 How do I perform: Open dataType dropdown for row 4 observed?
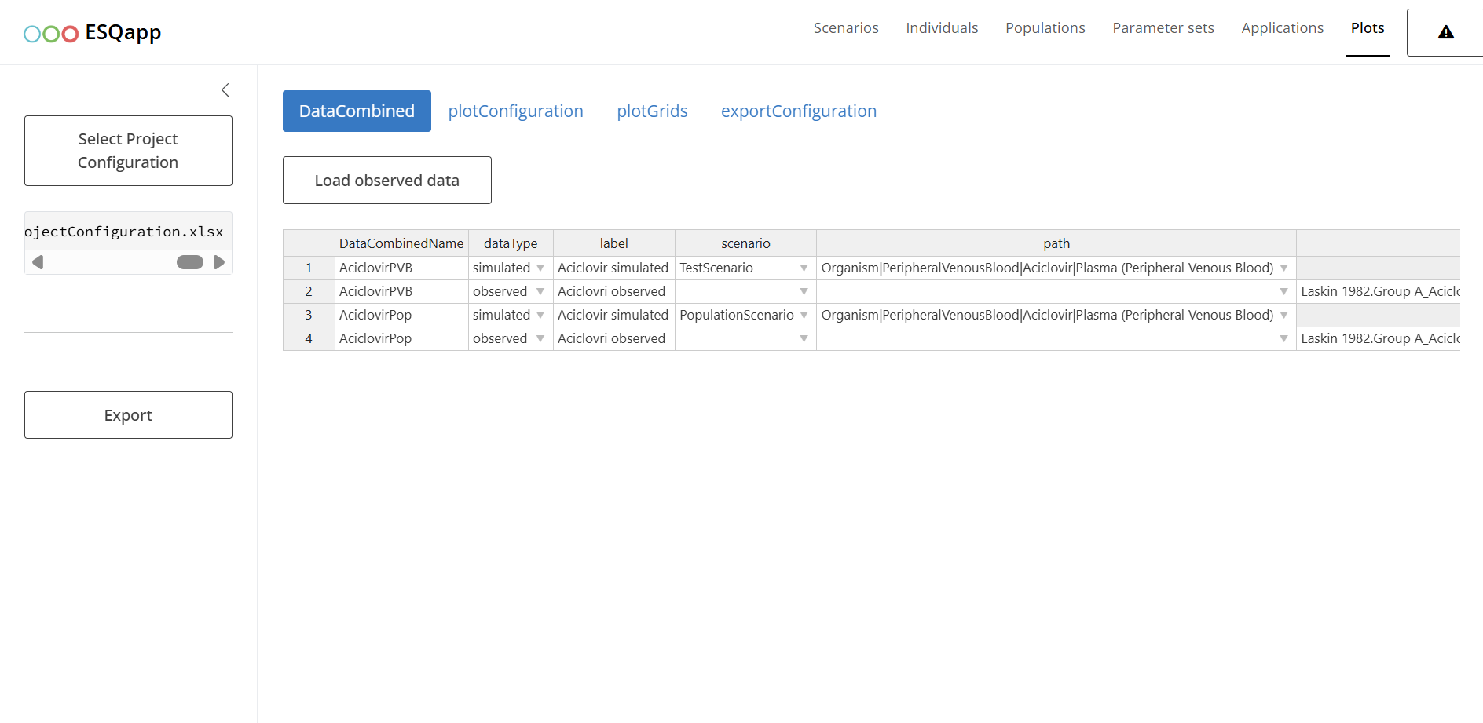tap(540, 339)
